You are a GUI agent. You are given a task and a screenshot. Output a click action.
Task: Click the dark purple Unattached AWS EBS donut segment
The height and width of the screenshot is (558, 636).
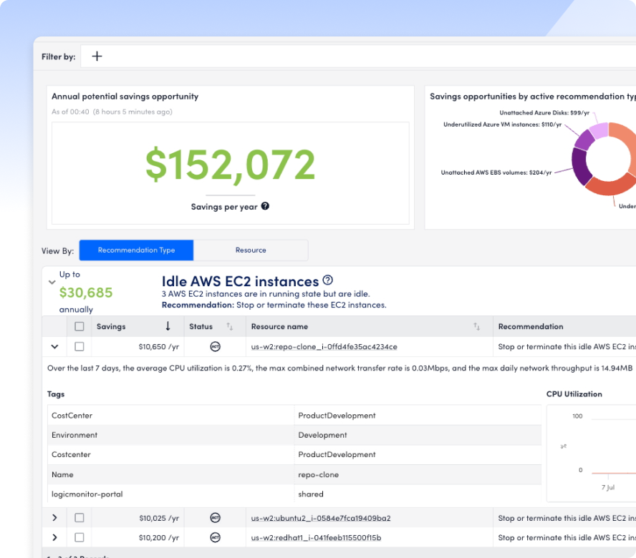point(580,165)
